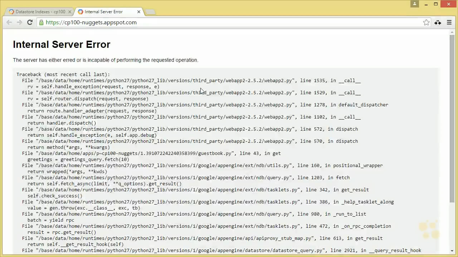Click the vertical scrollbar thumb
Screen dimensions: 458x257
tap(452, 118)
